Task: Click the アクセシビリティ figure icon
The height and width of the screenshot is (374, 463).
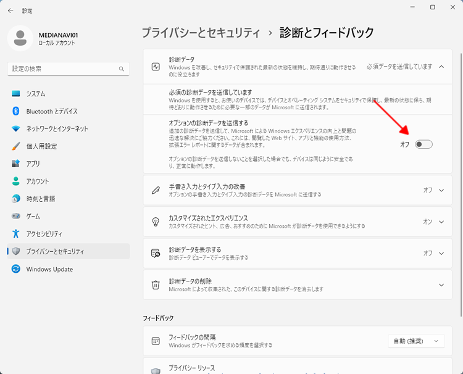Action: coord(15,233)
